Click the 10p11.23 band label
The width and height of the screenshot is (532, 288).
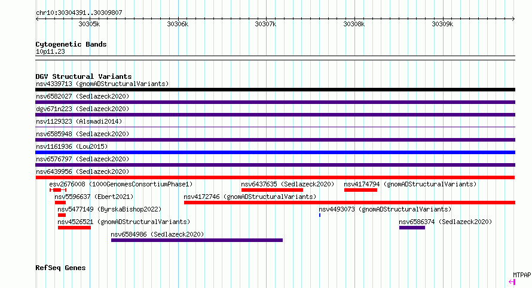pos(50,51)
